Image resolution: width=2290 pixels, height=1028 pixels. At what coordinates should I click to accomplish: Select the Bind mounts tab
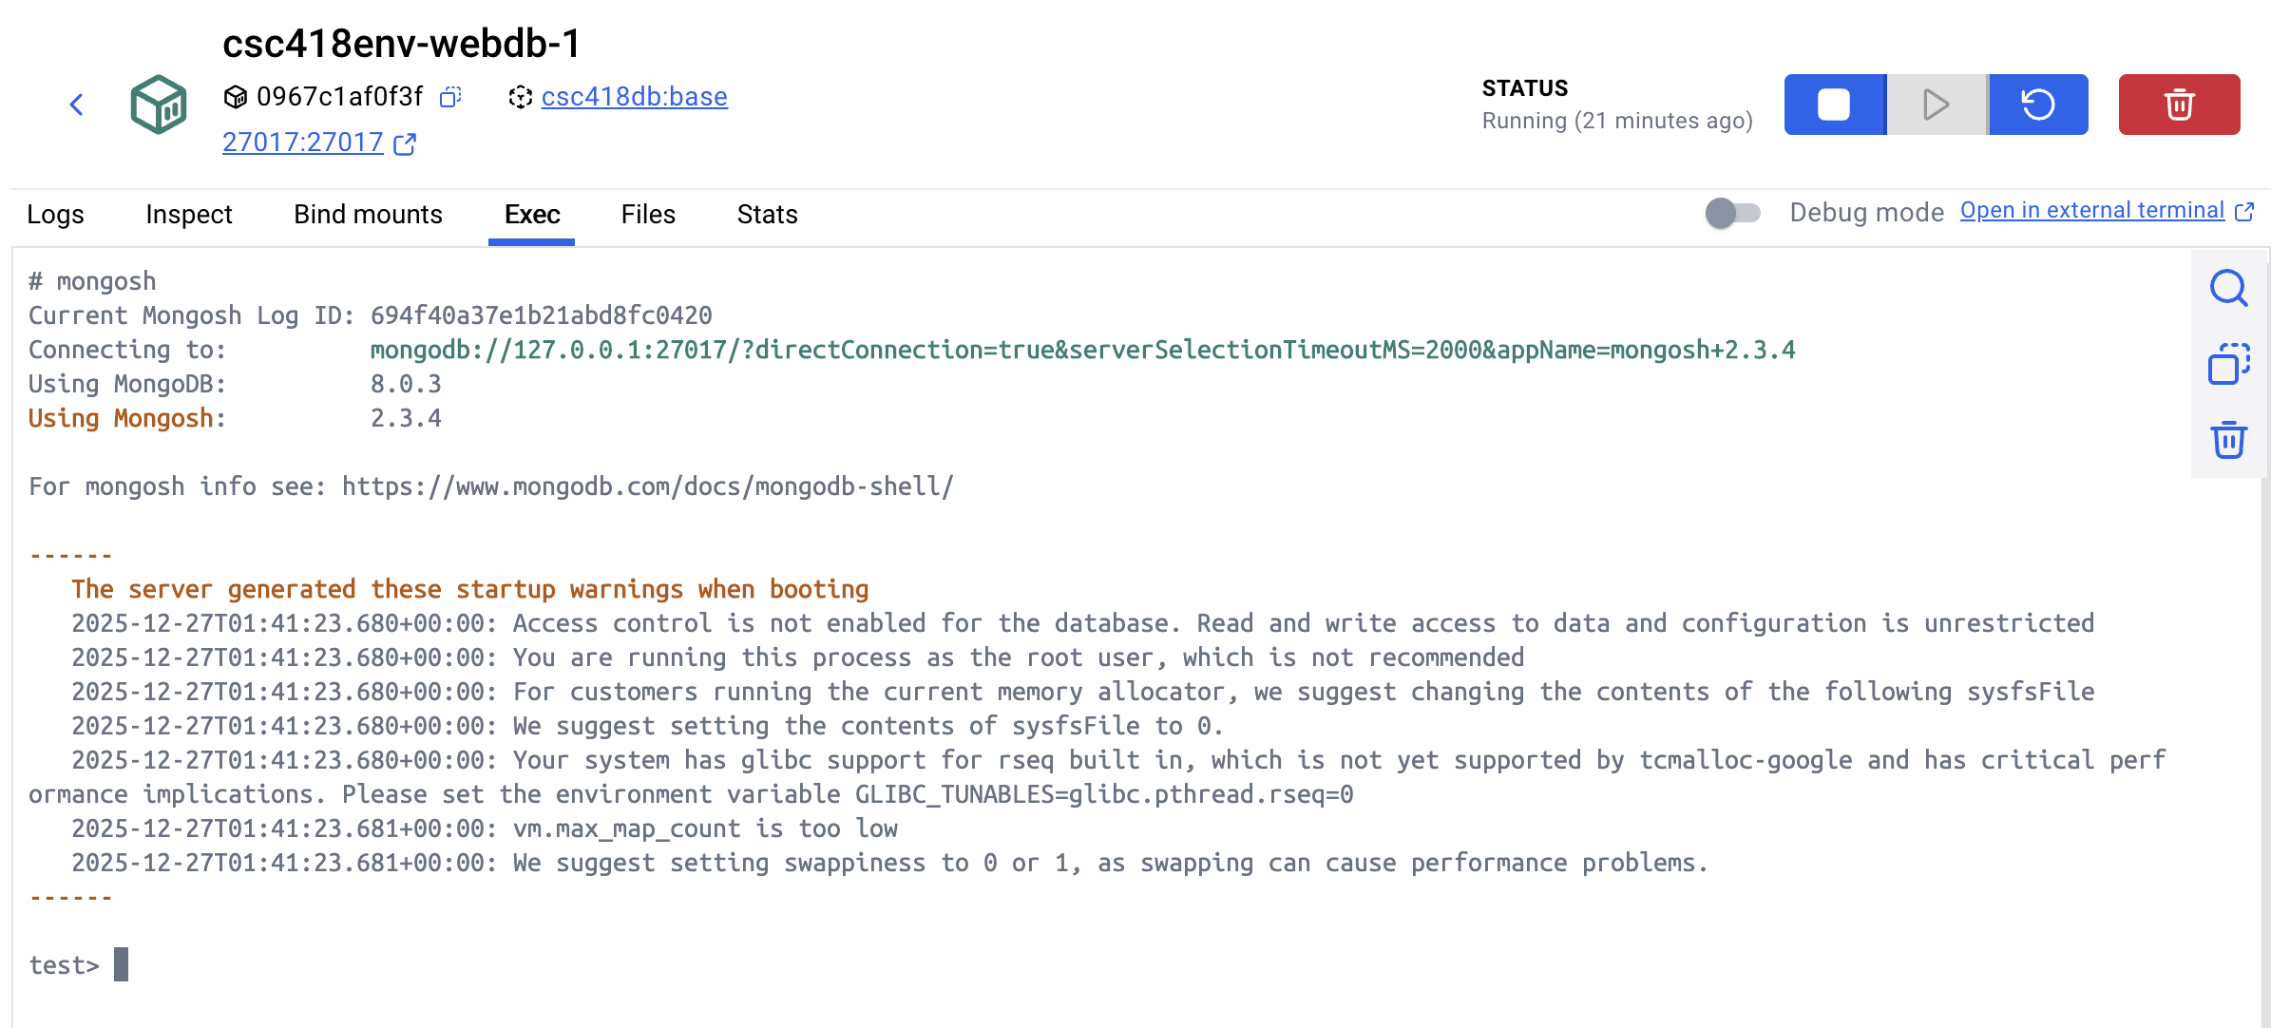368,215
